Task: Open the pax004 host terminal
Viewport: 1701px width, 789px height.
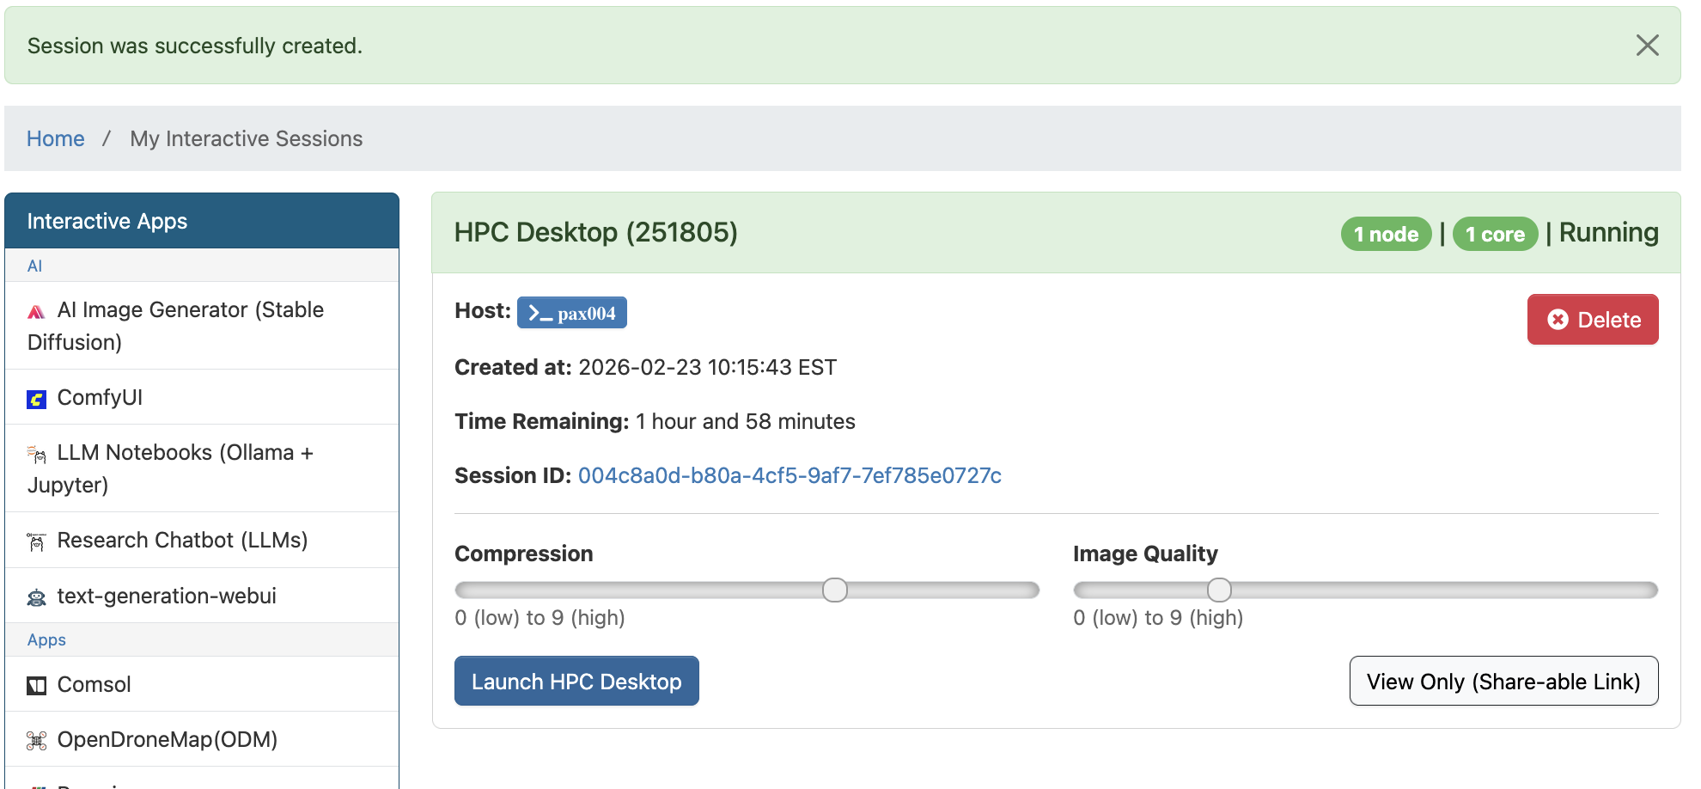Action: point(571,313)
